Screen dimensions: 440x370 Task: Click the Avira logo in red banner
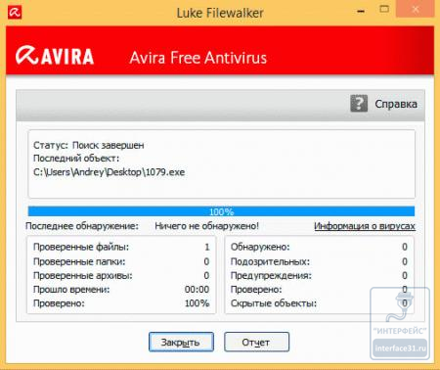click(55, 56)
